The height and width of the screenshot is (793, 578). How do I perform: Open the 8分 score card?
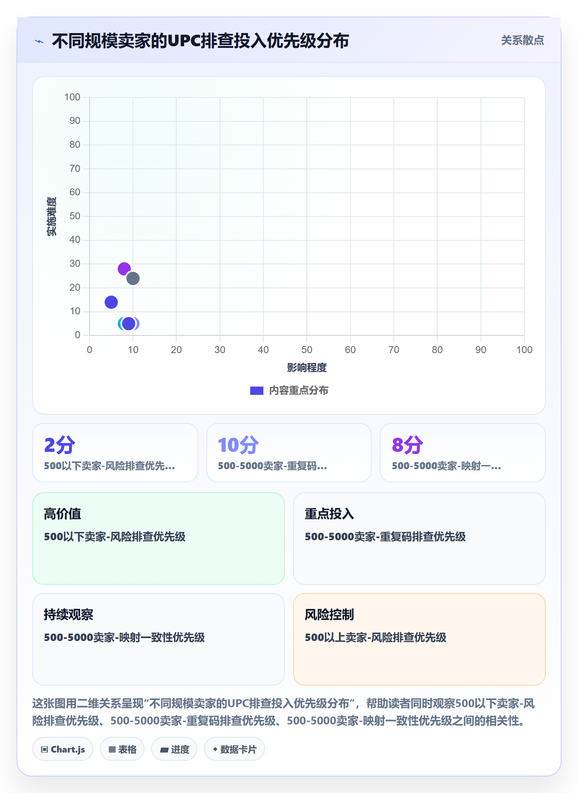point(463,453)
